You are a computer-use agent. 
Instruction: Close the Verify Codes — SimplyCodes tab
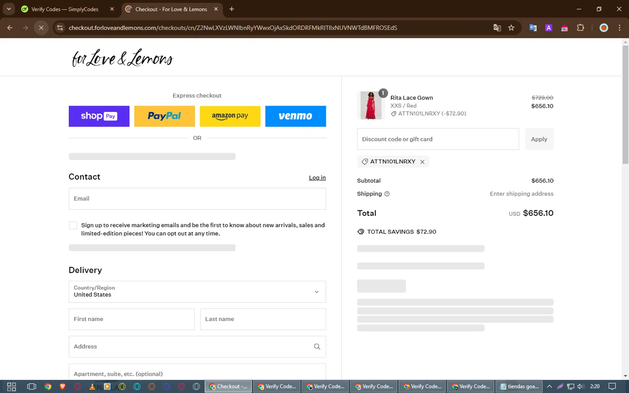tap(112, 9)
